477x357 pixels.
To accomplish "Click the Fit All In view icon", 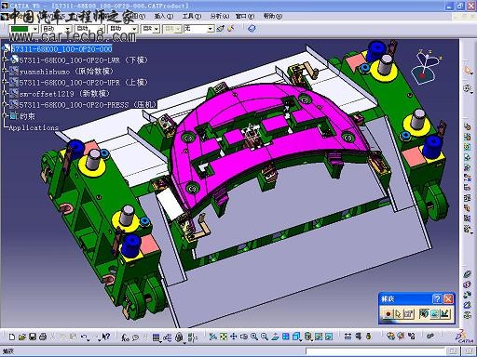I will point(224,337).
